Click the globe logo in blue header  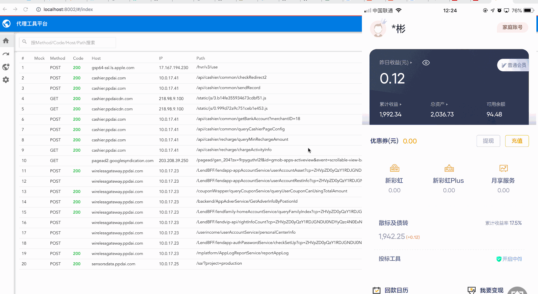[x=6, y=24]
